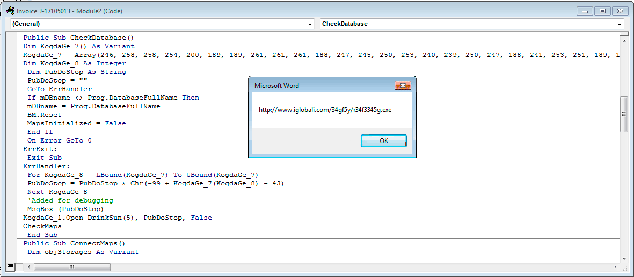Click the horizontal scrollbar left arrow
The height and width of the screenshot is (277, 634).
point(29,267)
